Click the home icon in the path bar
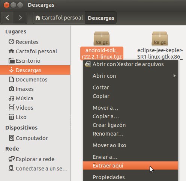The width and height of the screenshot is (186, 181). [37, 18]
